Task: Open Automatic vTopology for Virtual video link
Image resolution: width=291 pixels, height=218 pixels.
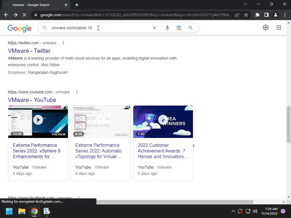Action: tap(99, 151)
